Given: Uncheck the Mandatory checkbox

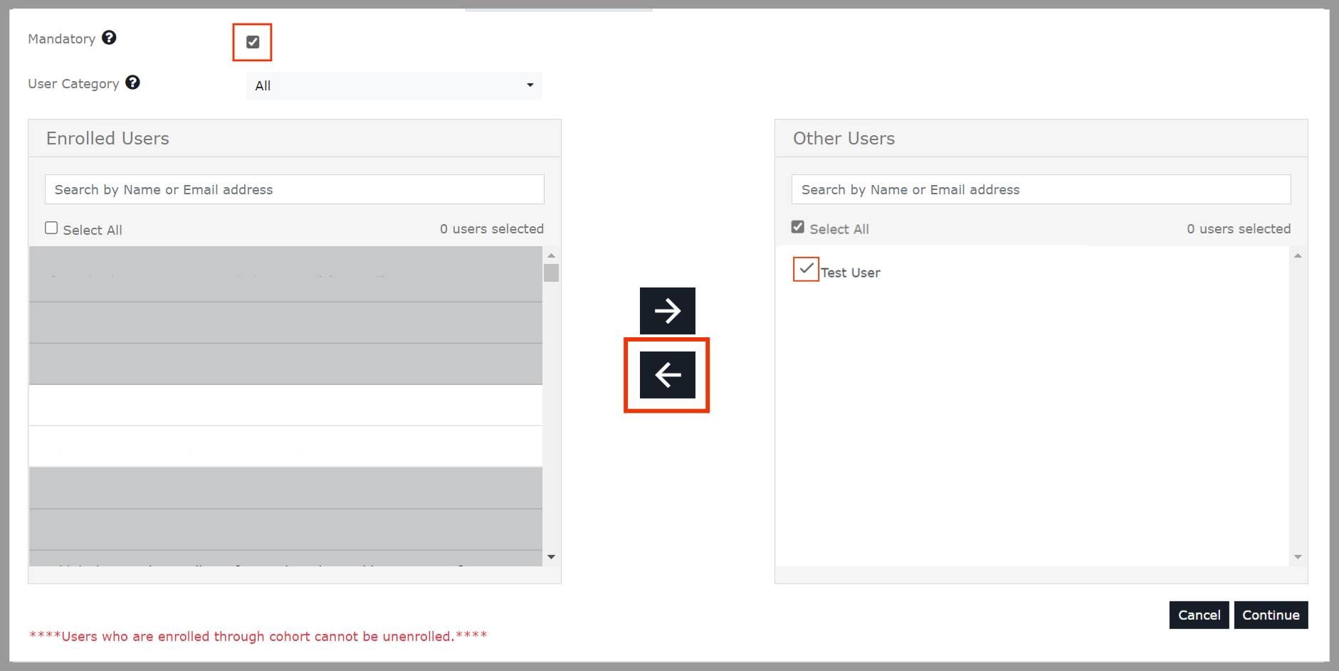Looking at the screenshot, I should pos(253,42).
